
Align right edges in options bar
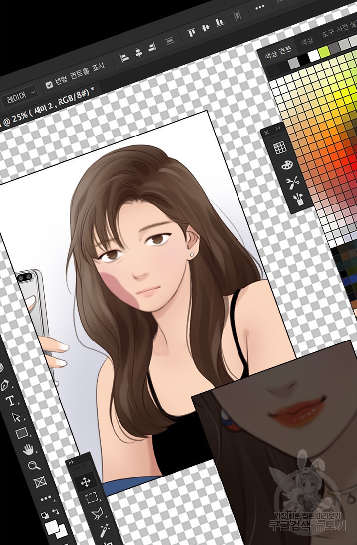click(152, 47)
